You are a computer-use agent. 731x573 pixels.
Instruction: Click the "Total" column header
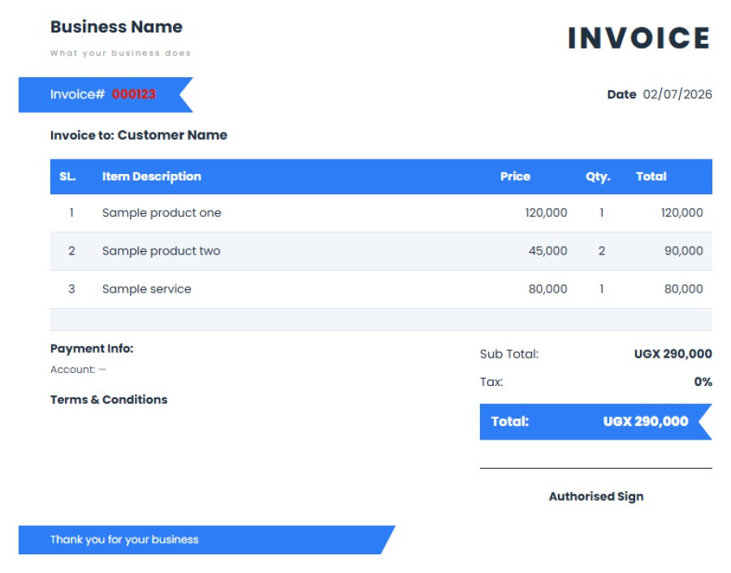(x=651, y=176)
